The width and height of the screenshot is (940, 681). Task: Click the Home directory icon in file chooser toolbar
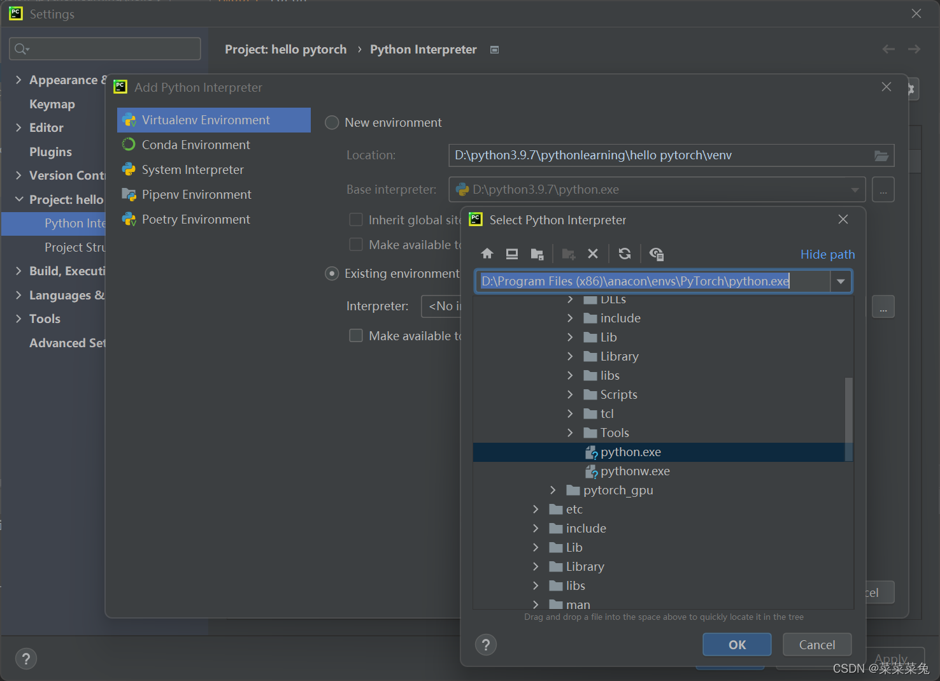[487, 254]
